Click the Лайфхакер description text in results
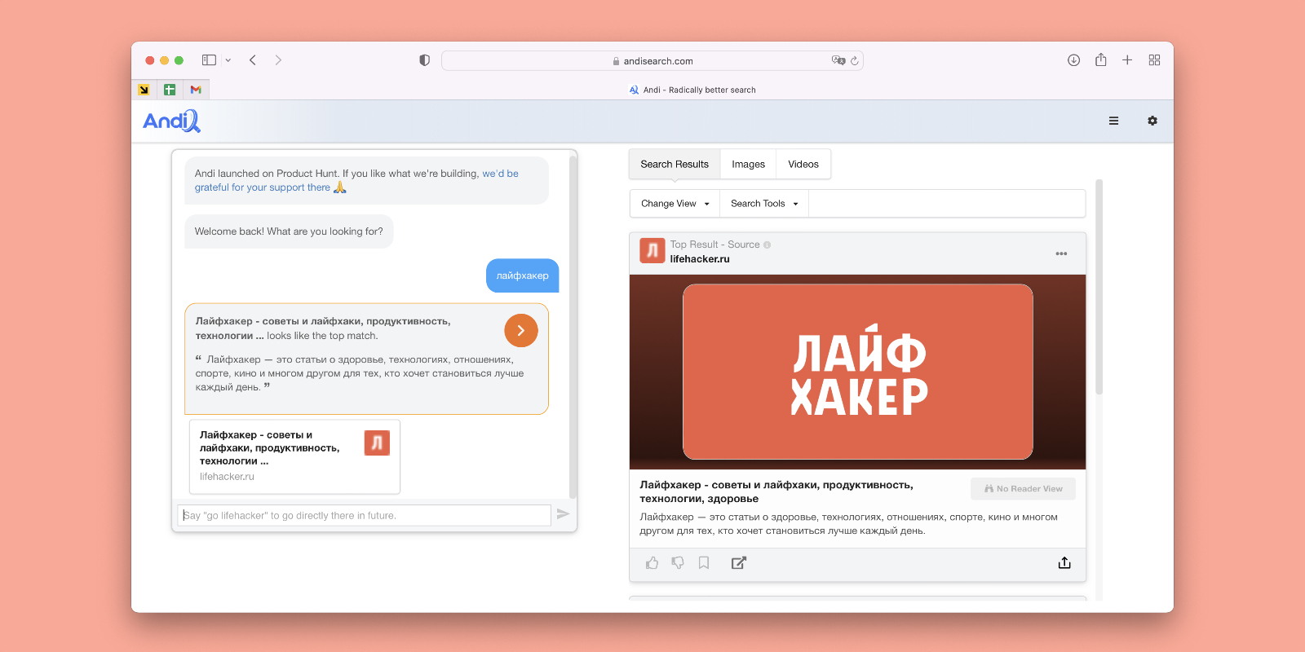 (848, 524)
